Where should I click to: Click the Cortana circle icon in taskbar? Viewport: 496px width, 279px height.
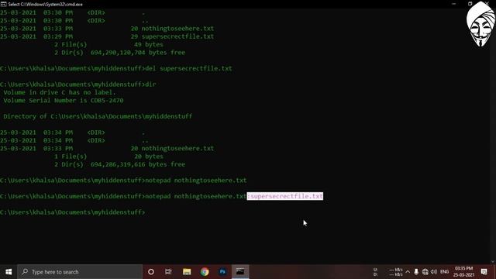tap(151, 272)
